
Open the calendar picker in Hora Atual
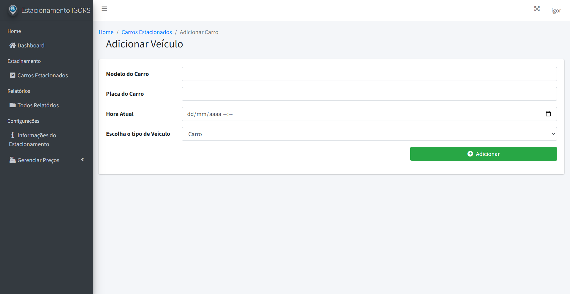pos(548,114)
